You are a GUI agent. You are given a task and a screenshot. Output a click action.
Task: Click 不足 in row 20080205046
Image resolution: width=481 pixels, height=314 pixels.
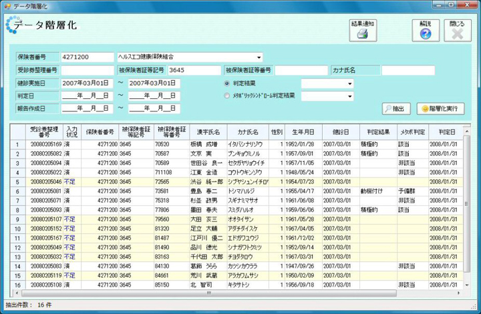(x=69, y=182)
